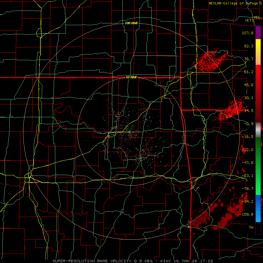Click the TH threshold label
The height and width of the screenshot is (263, 263).
tap(251, 227)
